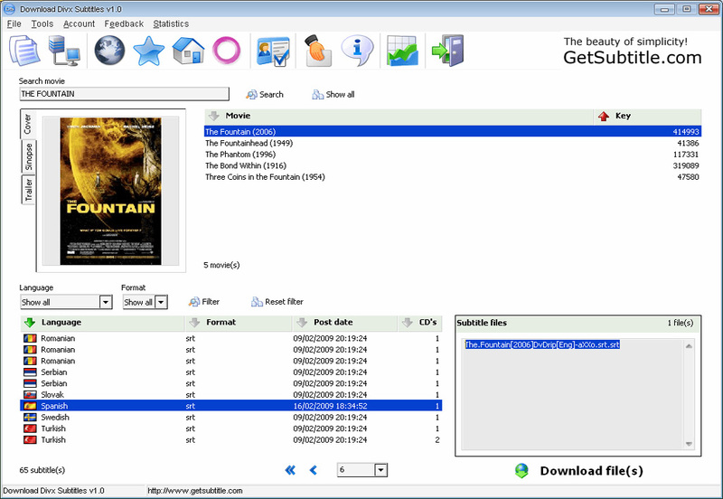
Task: Select The Fountainhead (1949) row
Action: coord(453,143)
